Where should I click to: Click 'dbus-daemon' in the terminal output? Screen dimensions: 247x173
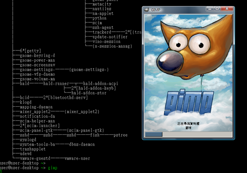point(82,144)
